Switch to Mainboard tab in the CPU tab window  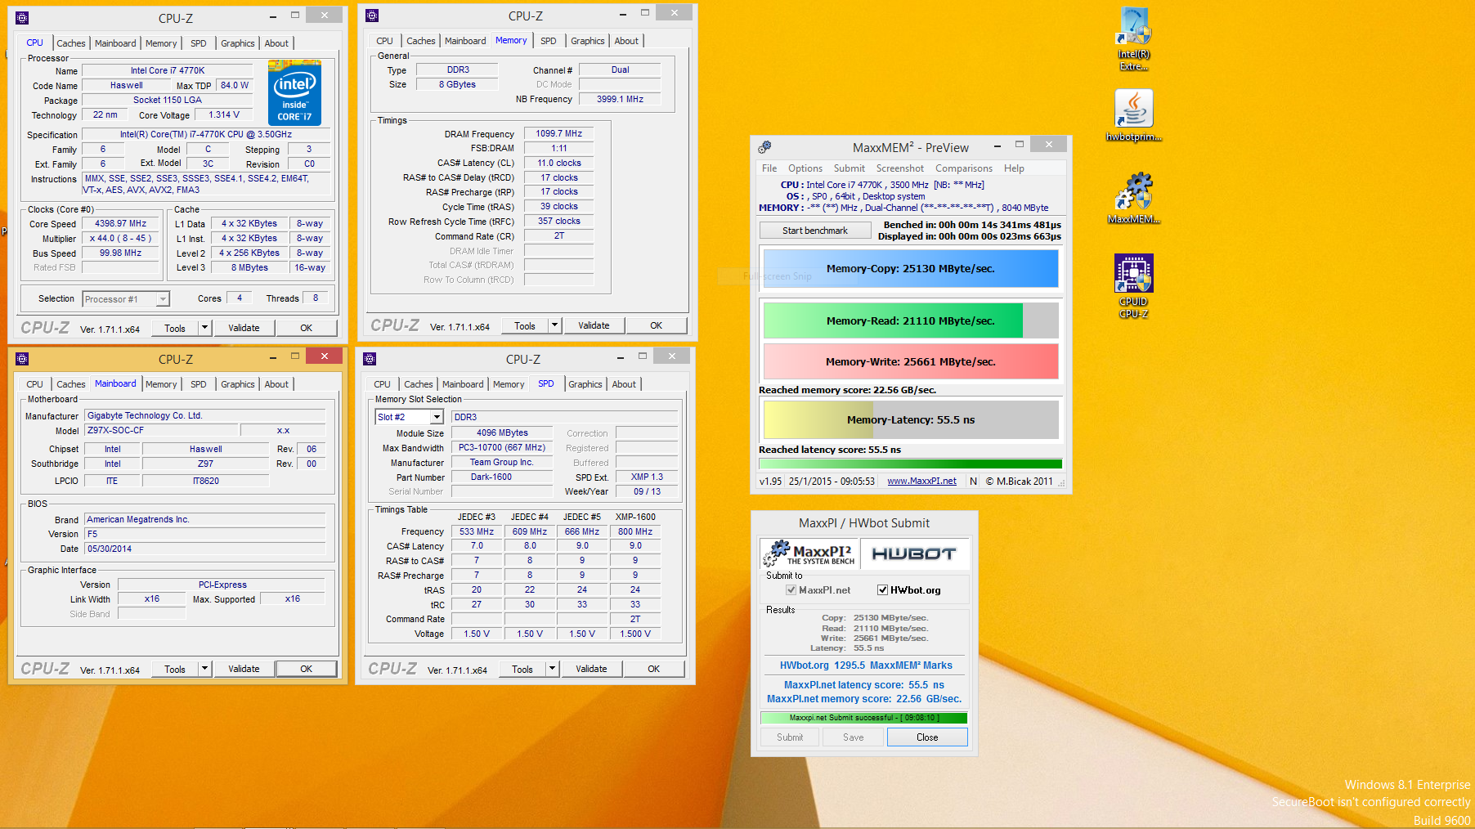pyautogui.click(x=115, y=43)
